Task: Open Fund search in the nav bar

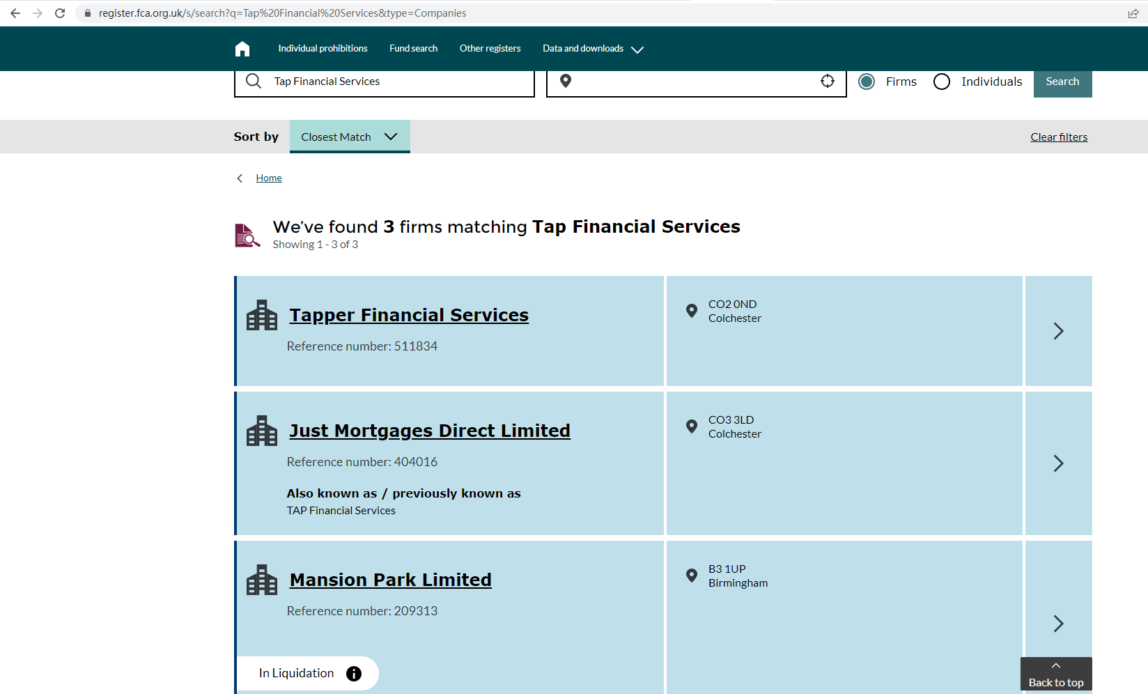Action: coord(414,49)
